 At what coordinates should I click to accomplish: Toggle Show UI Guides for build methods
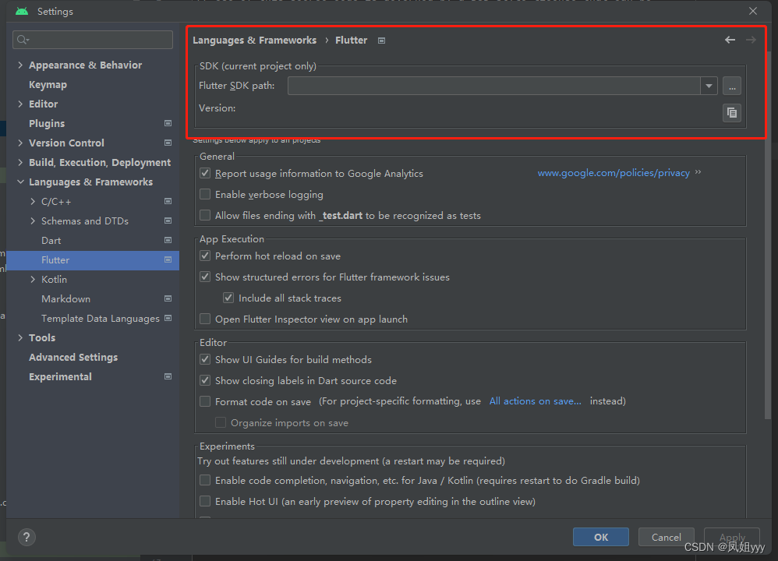coord(205,359)
